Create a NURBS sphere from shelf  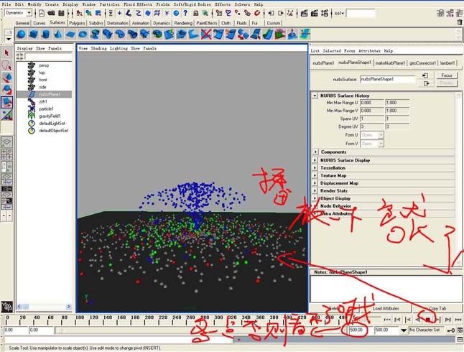pos(21,34)
